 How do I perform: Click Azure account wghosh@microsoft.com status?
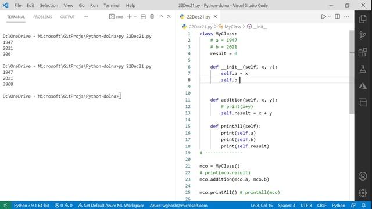coord(178,206)
